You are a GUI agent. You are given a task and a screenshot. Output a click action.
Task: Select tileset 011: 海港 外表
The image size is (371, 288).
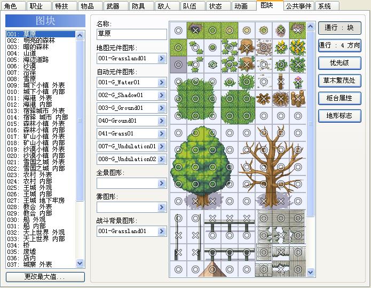coord(41,98)
